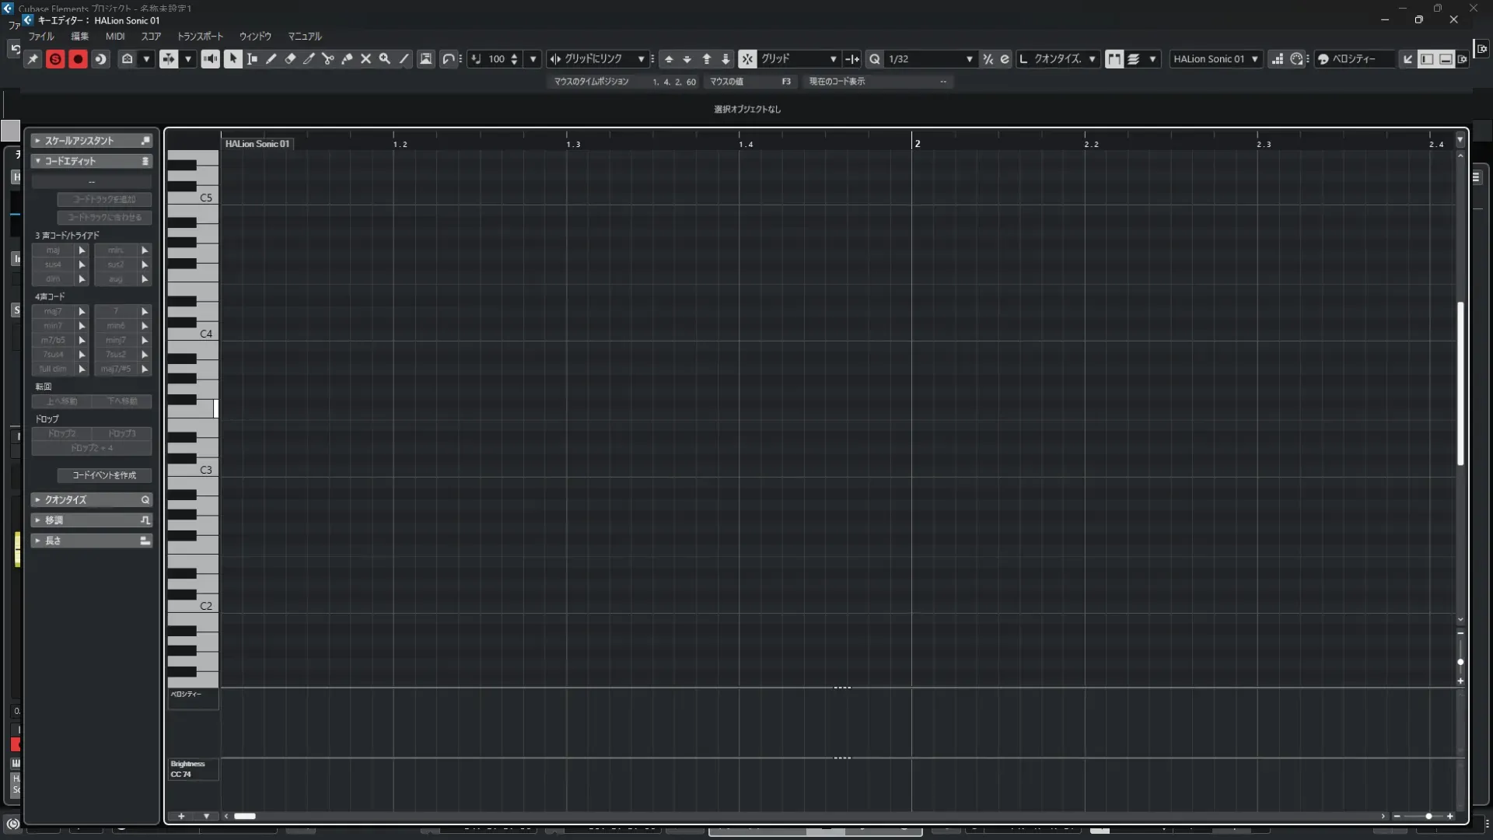
Task: Select the Glue tool
Action: click(347, 59)
